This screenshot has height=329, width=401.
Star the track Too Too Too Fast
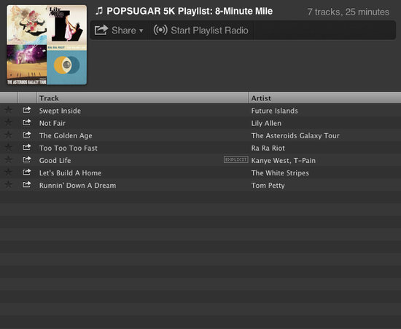(9, 148)
